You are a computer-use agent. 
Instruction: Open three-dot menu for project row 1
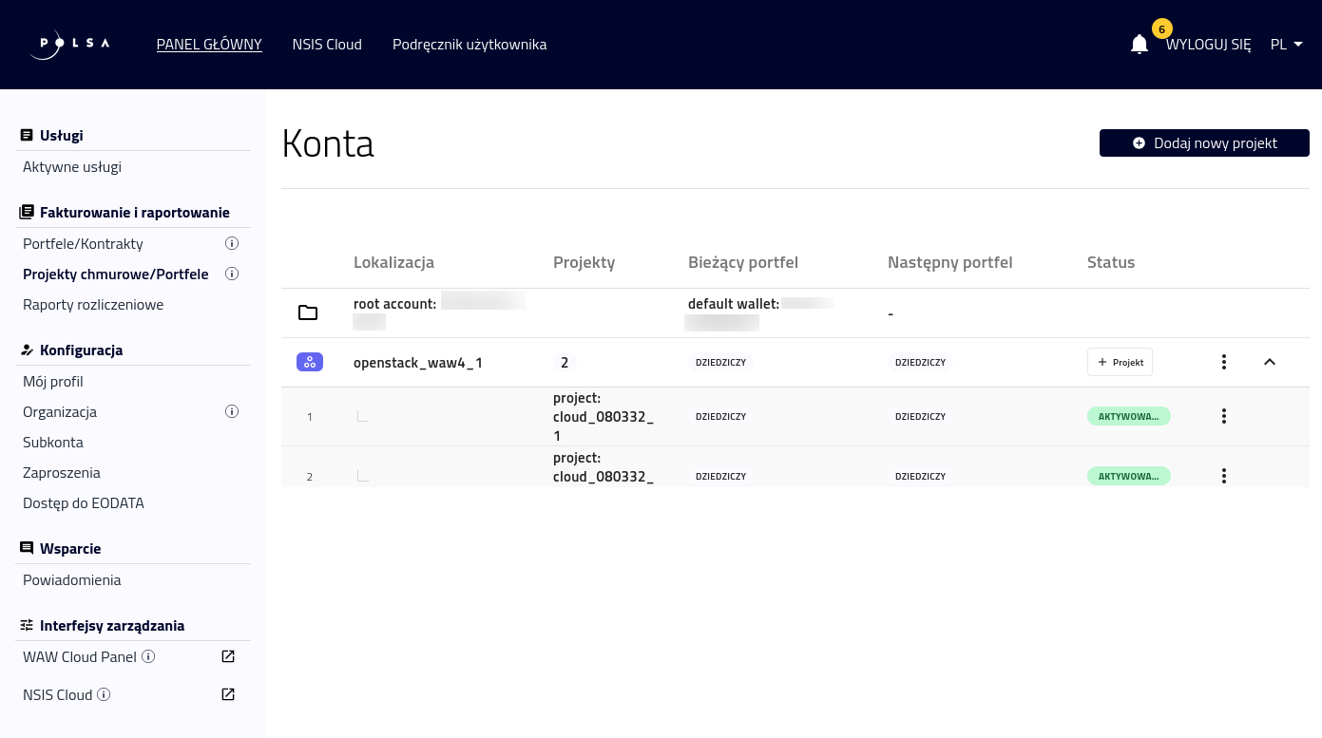[1224, 416]
